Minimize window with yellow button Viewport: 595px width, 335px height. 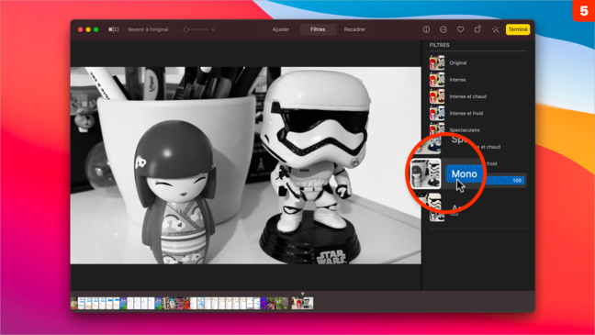tap(88, 29)
